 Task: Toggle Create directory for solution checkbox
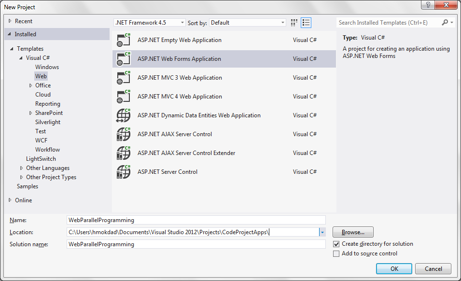click(336, 244)
